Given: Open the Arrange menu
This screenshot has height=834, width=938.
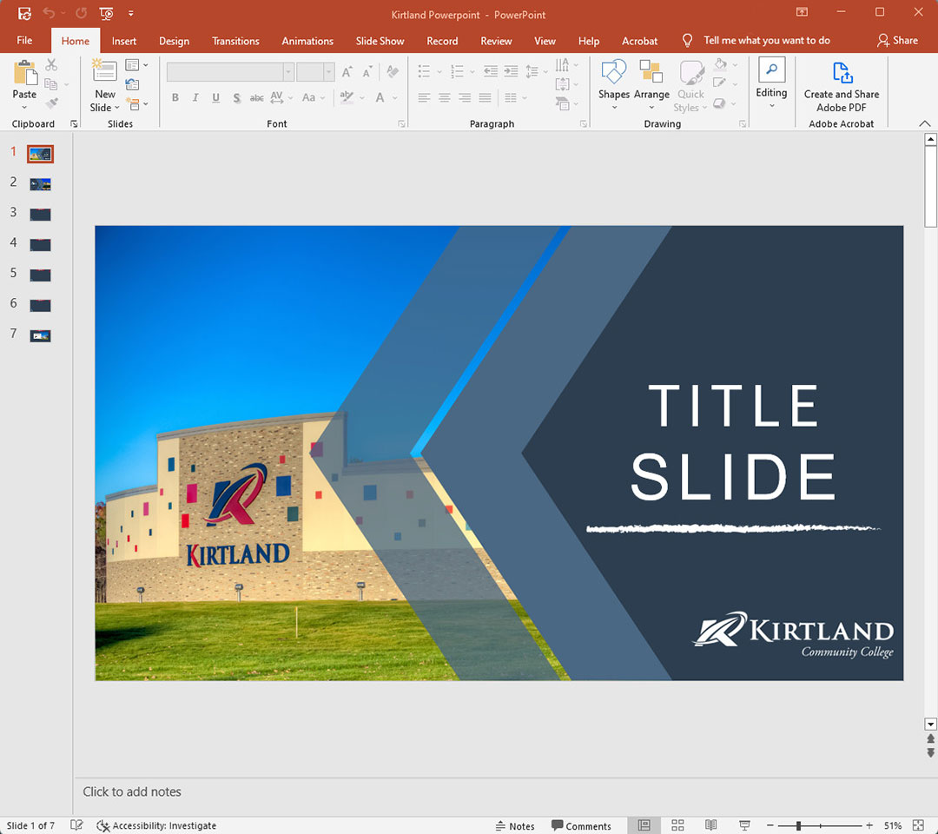Looking at the screenshot, I should pos(651,84).
